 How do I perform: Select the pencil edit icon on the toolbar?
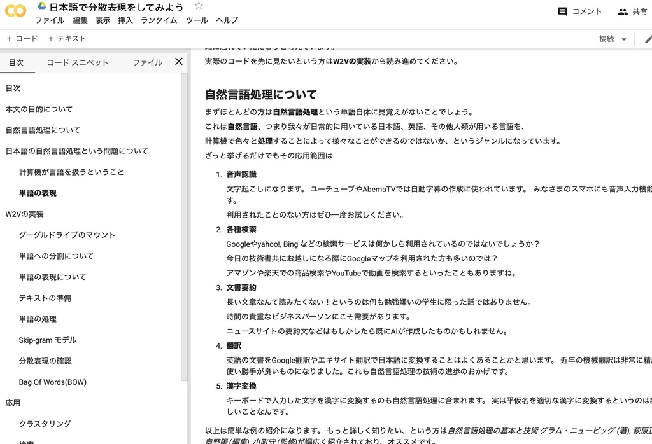(648, 38)
